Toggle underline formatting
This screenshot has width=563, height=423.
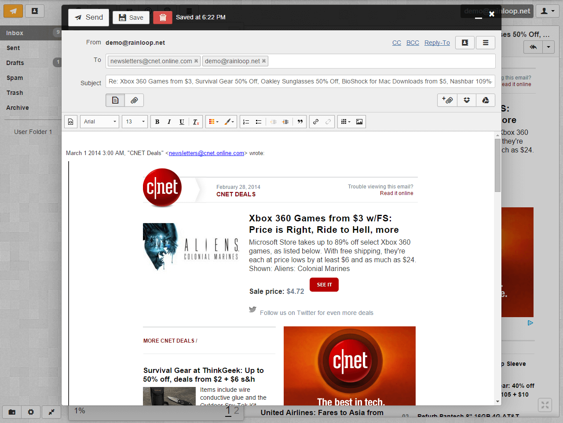[x=182, y=122]
